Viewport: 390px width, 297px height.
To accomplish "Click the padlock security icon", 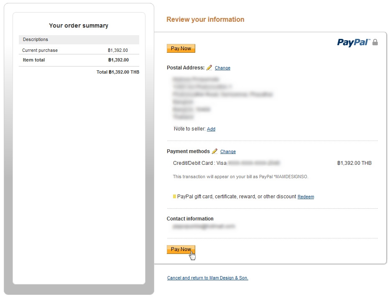I will click(375, 42).
